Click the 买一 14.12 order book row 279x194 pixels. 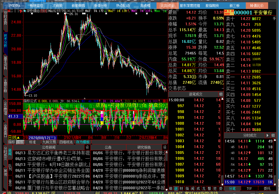[x=250, y=77]
